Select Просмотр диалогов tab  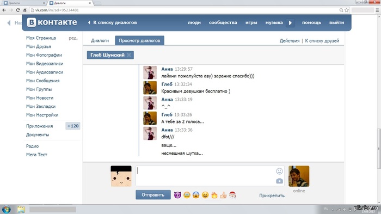(x=139, y=41)
